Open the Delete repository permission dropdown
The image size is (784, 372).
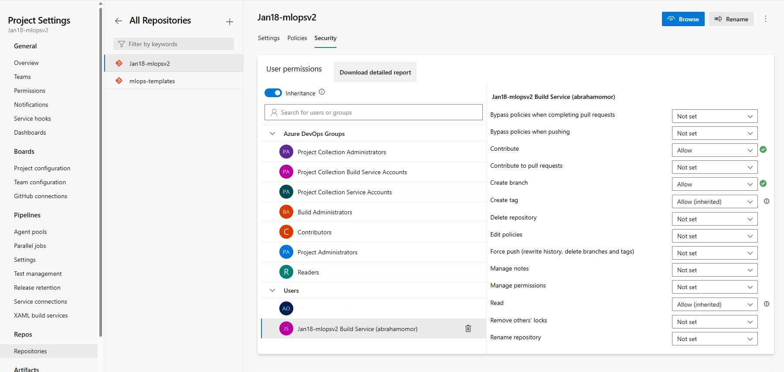pos(714,219)
